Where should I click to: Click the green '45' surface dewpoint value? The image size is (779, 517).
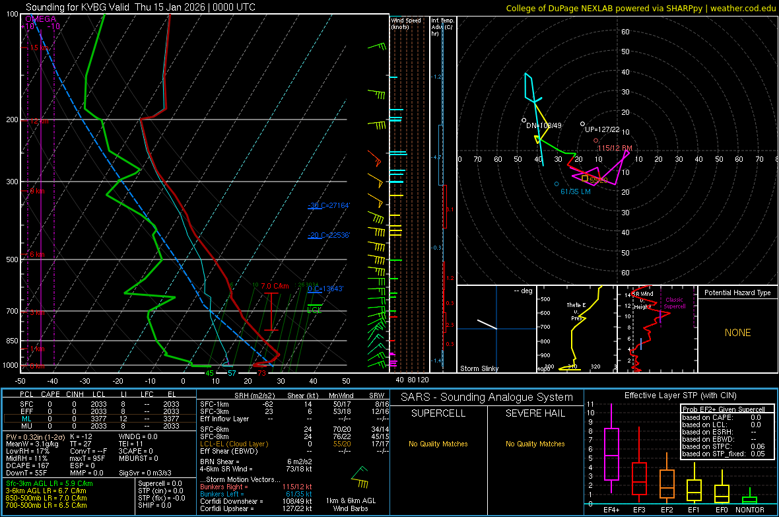209,373
